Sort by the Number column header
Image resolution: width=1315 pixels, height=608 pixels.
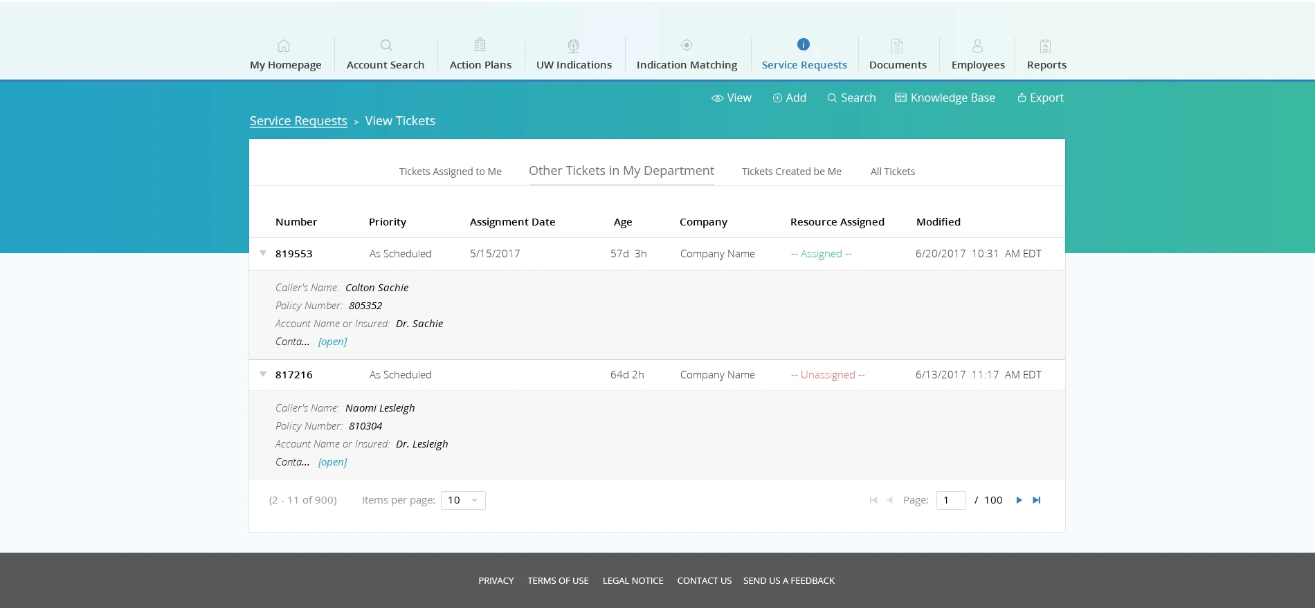coord(296,222)
